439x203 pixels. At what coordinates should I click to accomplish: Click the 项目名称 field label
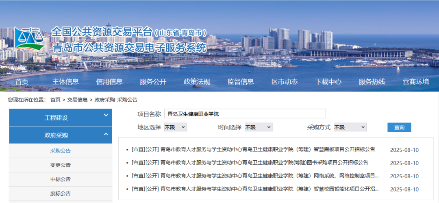pos(149,114)
